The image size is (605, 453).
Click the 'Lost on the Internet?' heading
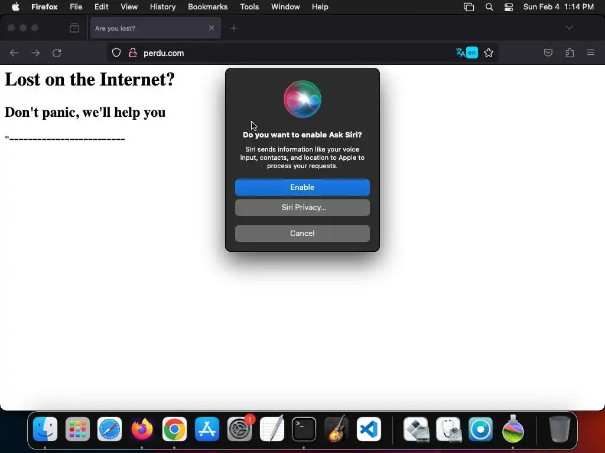tap(90, 80)
